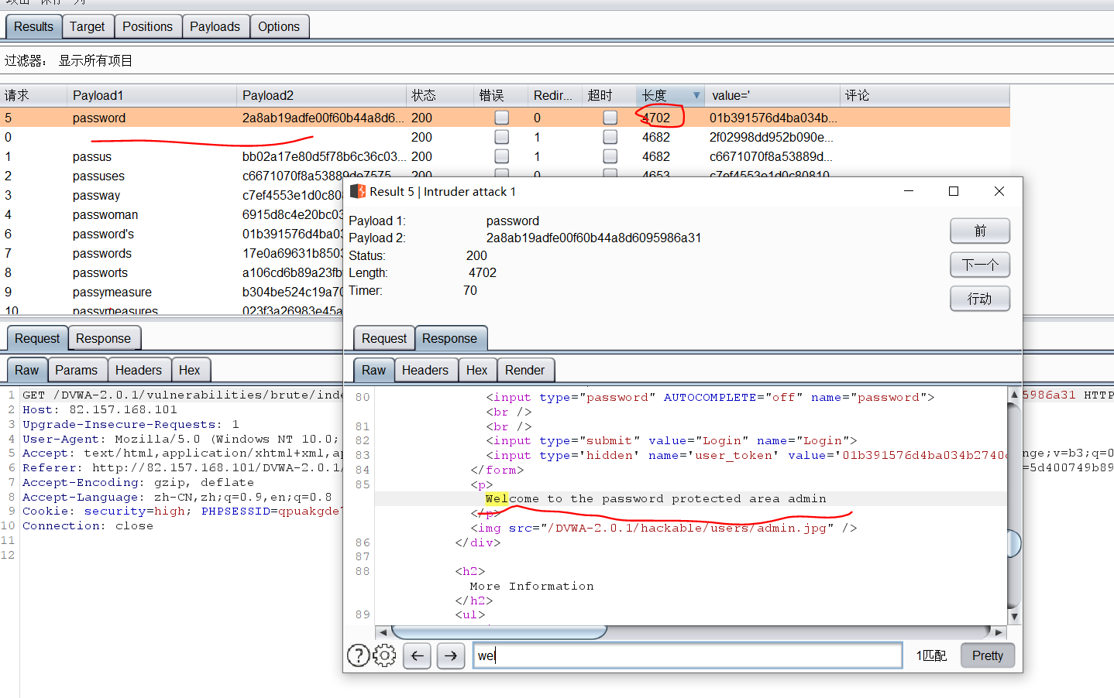The width and height of the screenshot is (1114, 698).
Task: Toggle error checkbox for passus row
Action: tap(502, 156)
